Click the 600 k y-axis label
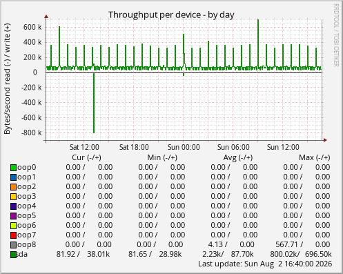The width and height of the screenshot is (343, 274). pyautogui.click(x=32, y=27)
